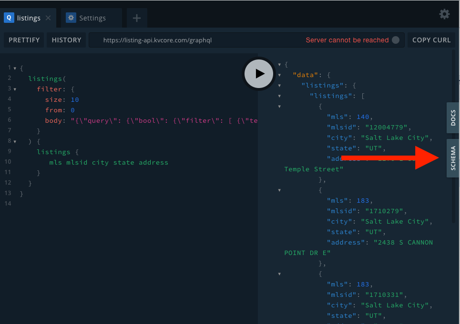Execute the query with the play button

(259, 74)
